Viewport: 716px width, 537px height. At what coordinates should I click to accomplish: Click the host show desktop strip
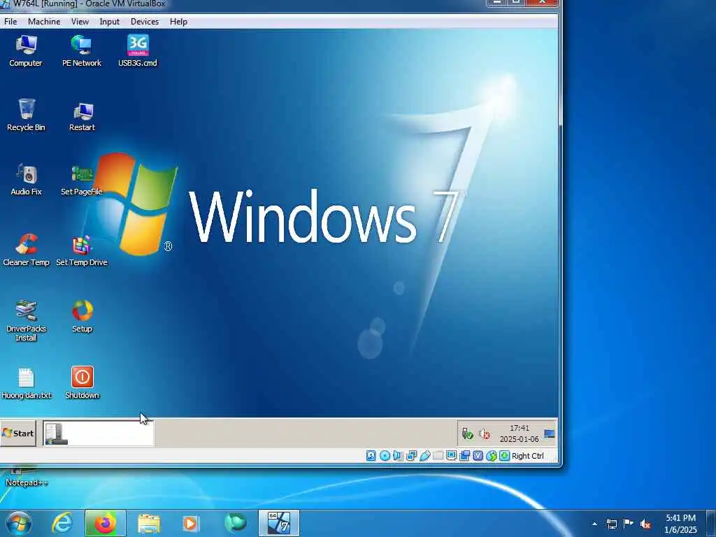pyautogui.click(x=710, y=523)
